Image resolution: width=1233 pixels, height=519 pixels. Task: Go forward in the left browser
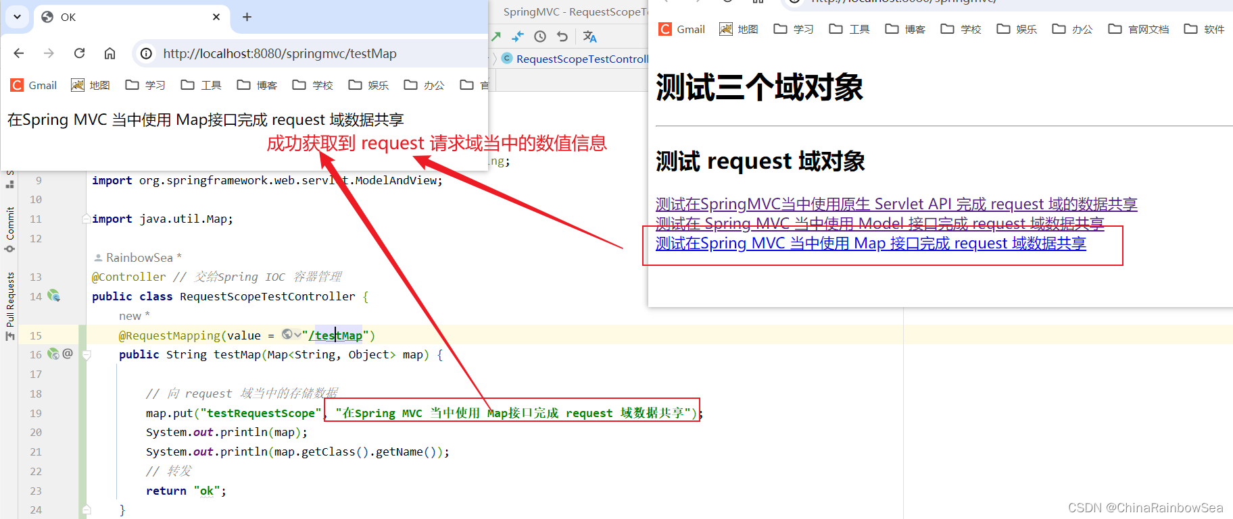[x=49, y=53]
